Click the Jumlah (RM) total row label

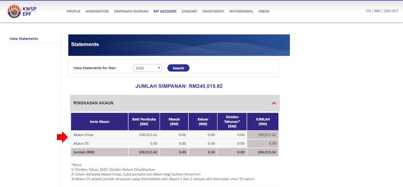[84, 152]
